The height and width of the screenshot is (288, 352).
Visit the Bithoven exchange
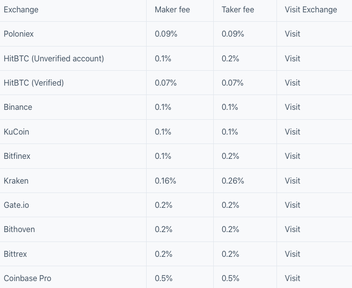[292, 229]
